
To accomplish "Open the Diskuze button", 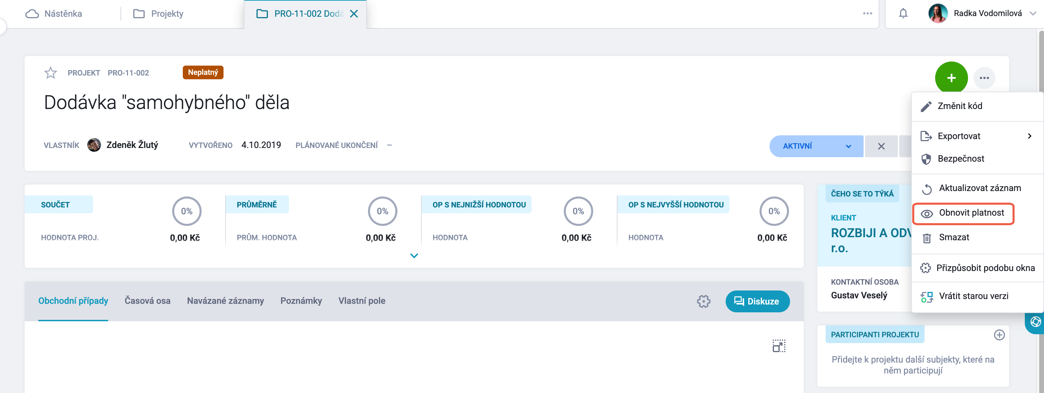I will (x=757, y=301).
